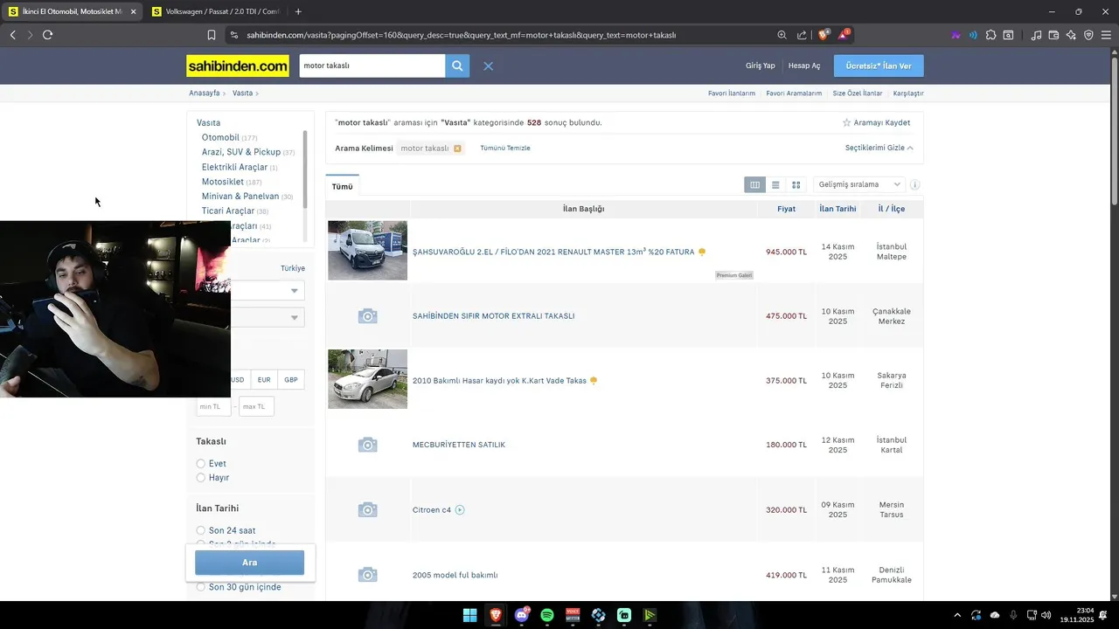Go back to previous page

[12, 35]
